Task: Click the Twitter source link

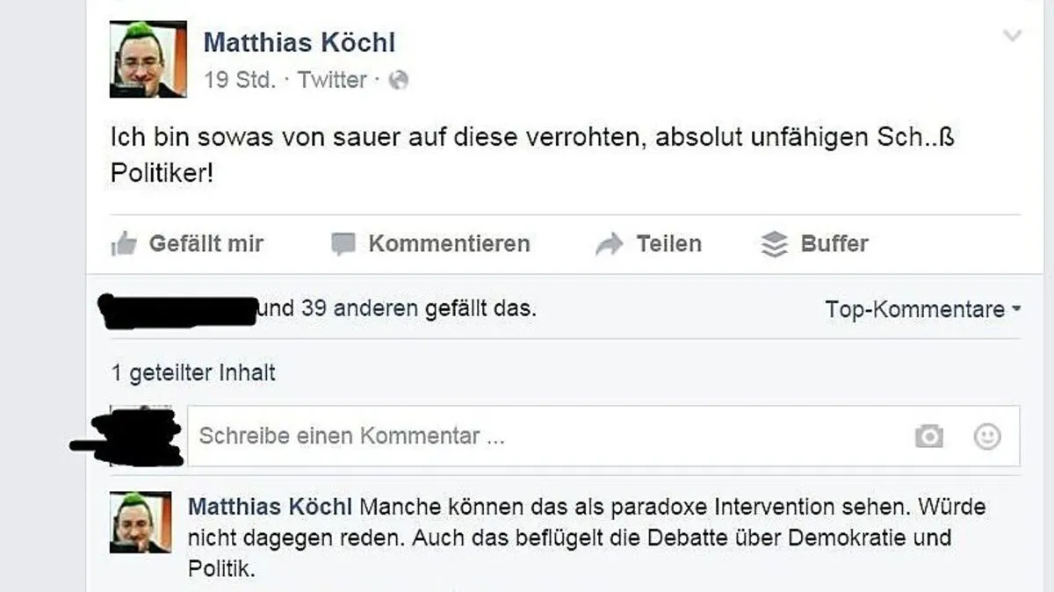Action: (332, 80)
